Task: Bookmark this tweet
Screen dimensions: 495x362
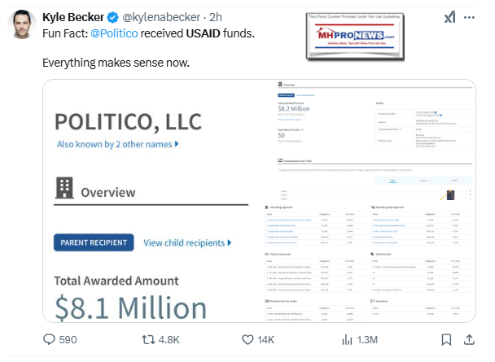Action: pos(446,338)
